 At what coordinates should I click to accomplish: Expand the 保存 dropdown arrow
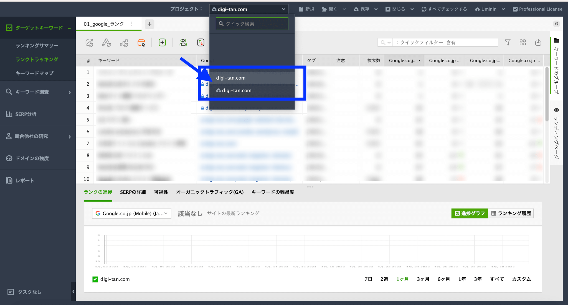376,9
